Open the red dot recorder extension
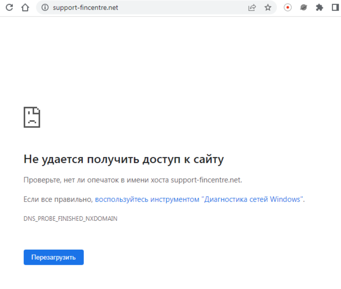 (288, 7)
